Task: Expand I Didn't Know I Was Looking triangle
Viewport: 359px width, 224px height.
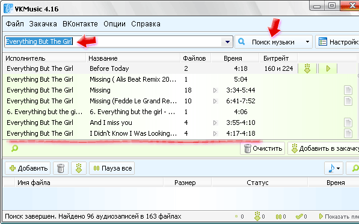Action: (215, 133)
